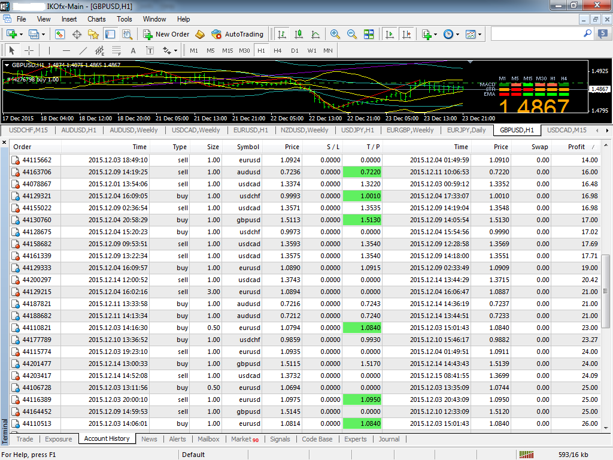Image resolution: width=613 pixels, height=460 pixels.
Task: Click the terminal vertical scrollbar thumb
Action: pyautogui.click(x=606, y=292)
